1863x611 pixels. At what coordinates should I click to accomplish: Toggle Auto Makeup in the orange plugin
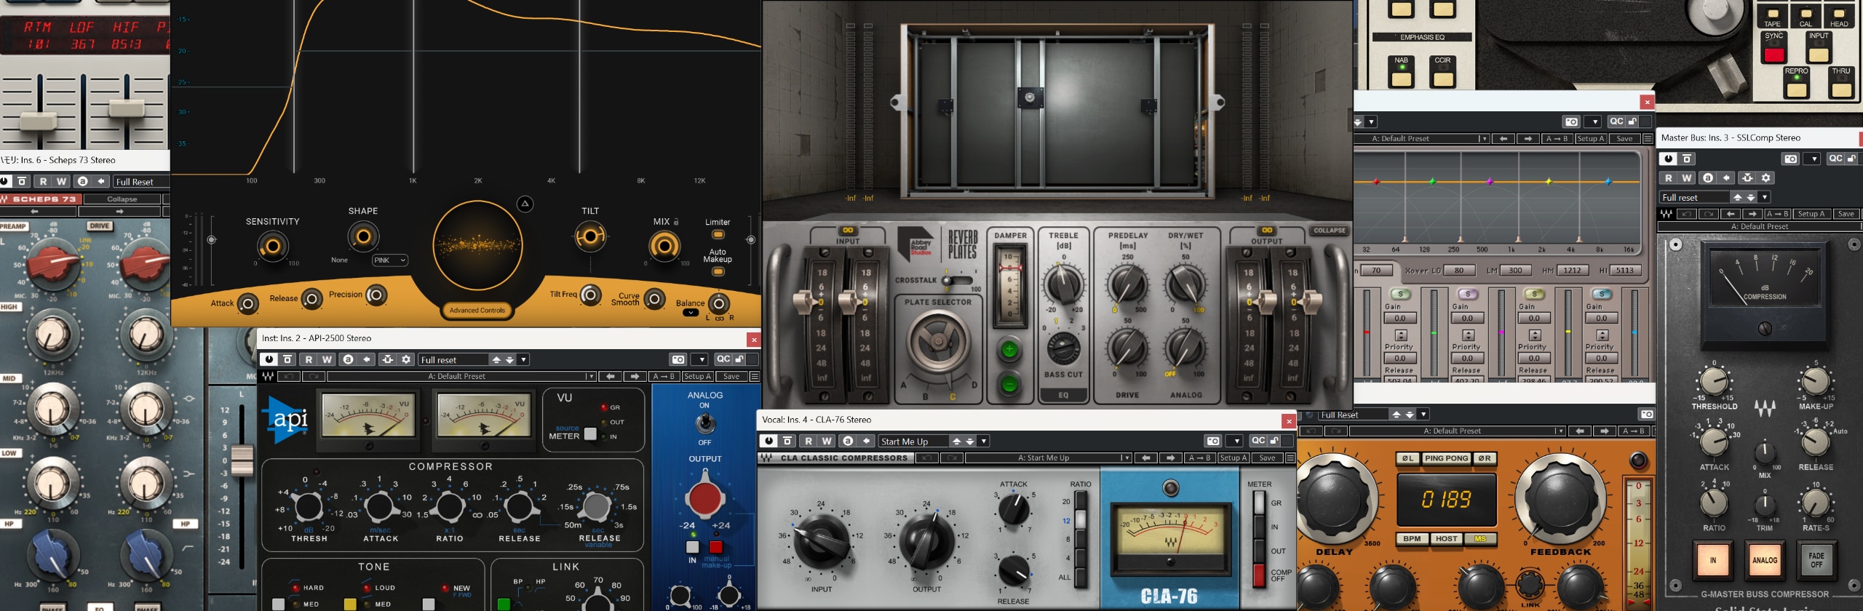click(x=718, y=272)
